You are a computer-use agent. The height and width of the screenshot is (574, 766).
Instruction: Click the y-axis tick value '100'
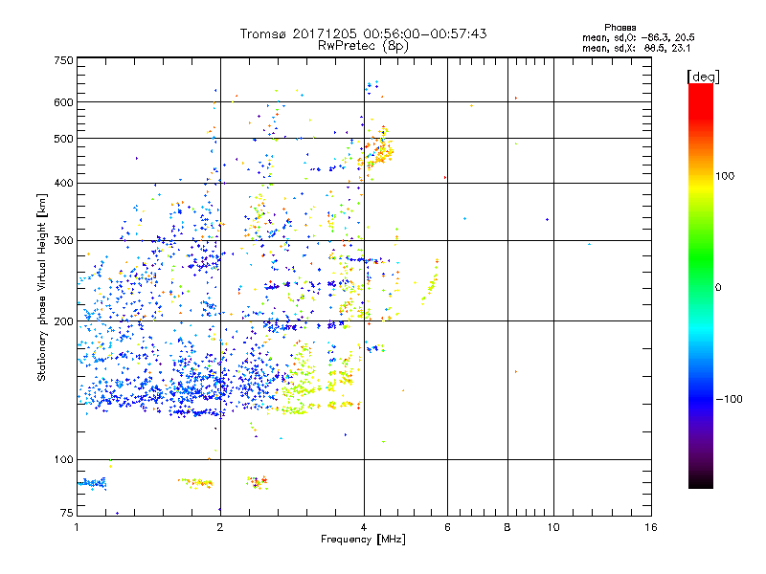[63, 459]
